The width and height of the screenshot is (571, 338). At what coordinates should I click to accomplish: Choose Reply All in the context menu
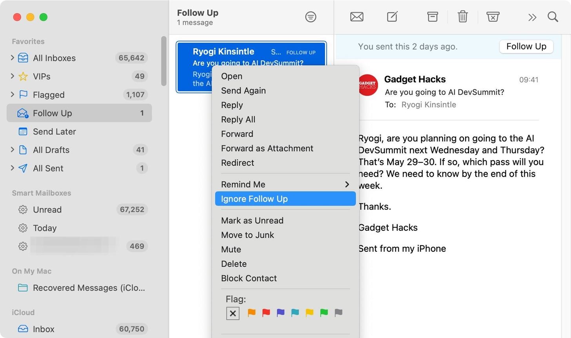tap(238, 119)
